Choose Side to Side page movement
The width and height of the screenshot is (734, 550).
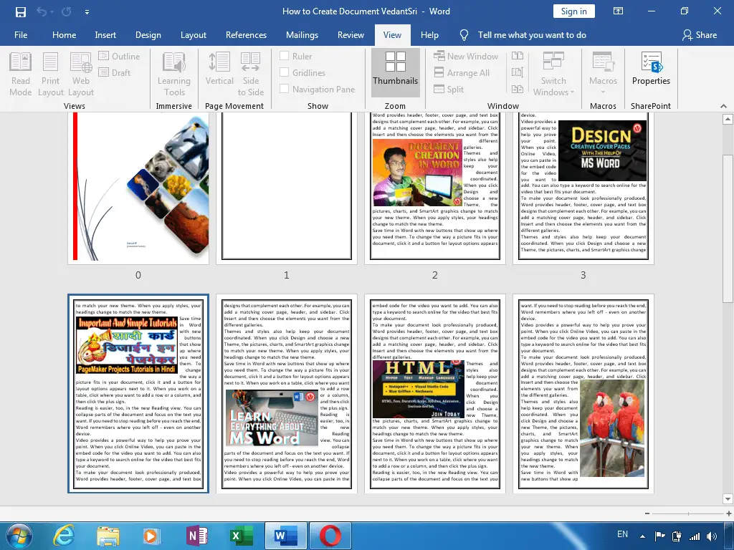[x=250, y=74]
